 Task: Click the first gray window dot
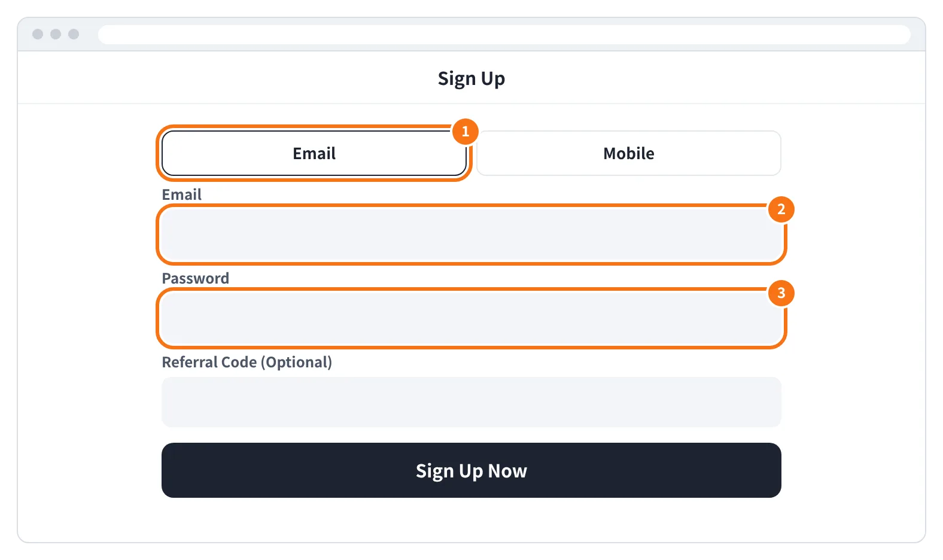click(38, 34)
